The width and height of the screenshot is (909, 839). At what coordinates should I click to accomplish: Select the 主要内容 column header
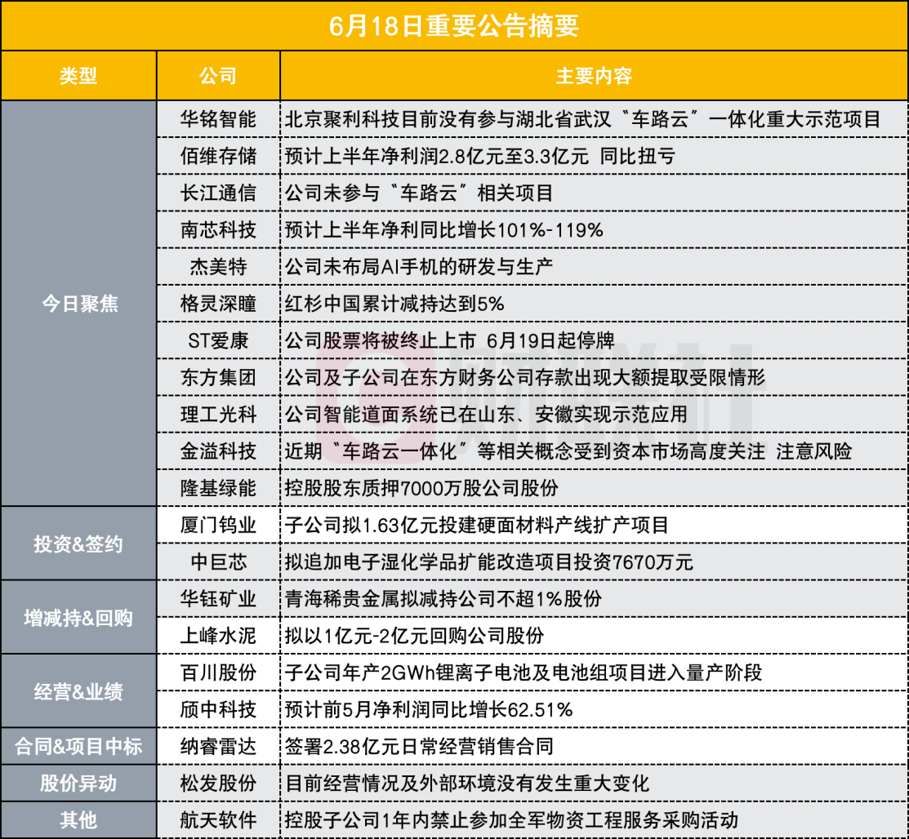(594, 76)
